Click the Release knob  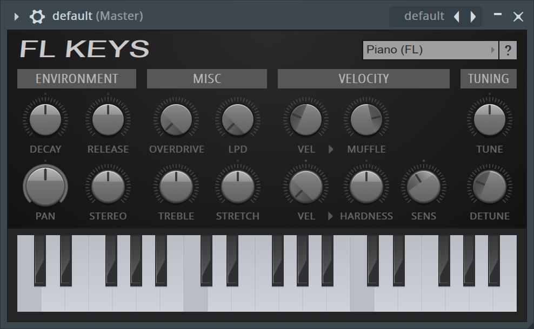point(108,120)
